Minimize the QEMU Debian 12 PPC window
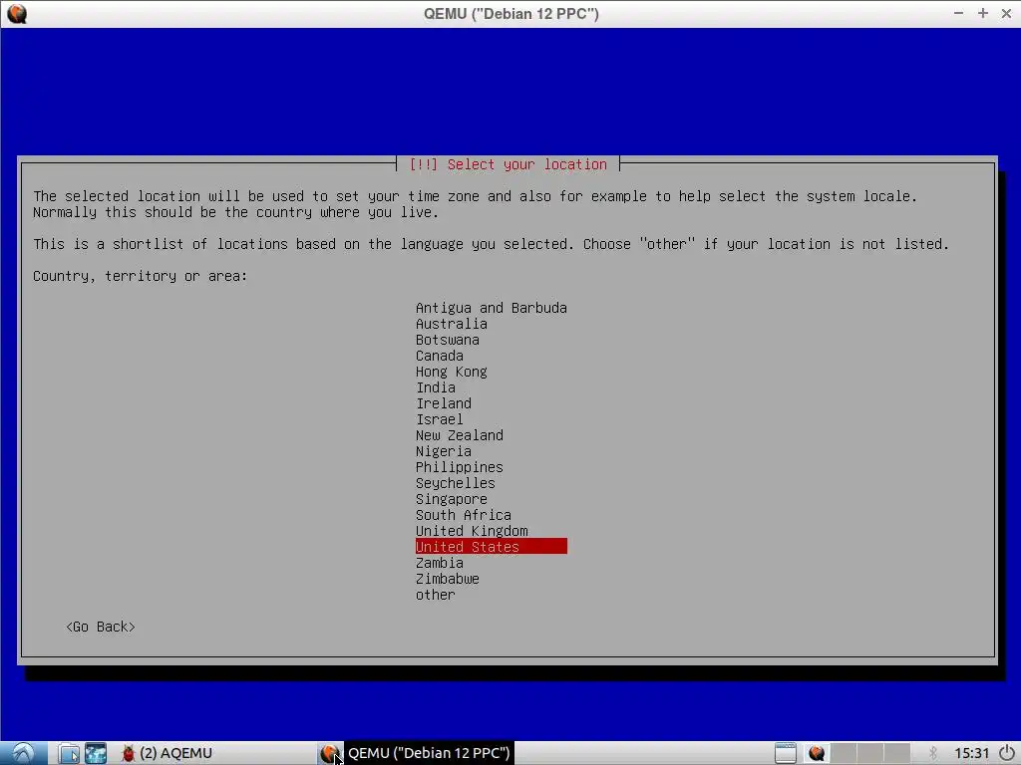The width and height of the screenshot is (1021, 765). (958, 13)
